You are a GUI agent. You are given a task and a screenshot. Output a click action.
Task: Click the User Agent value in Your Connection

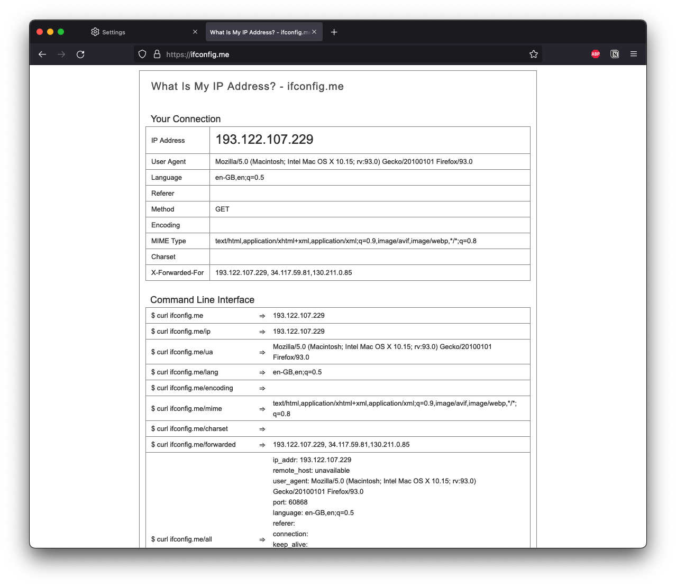click(344, 162)
